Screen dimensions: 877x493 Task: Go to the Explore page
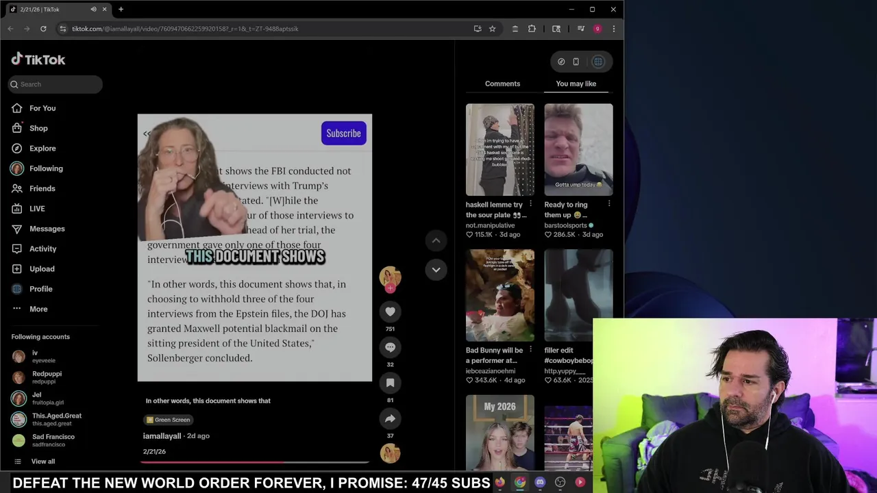[x=42, y=148]
